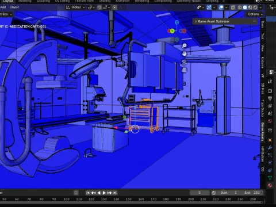Image resolution: width=276 pixels, height=207 pixels.
Task: Toggle proportional editing
Action: point(114,7)
